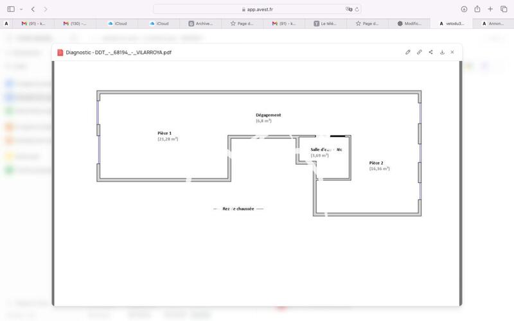The height and width of the screenshot is (321, 514).
Task: Open a new Safari tab
Action: 491,9
